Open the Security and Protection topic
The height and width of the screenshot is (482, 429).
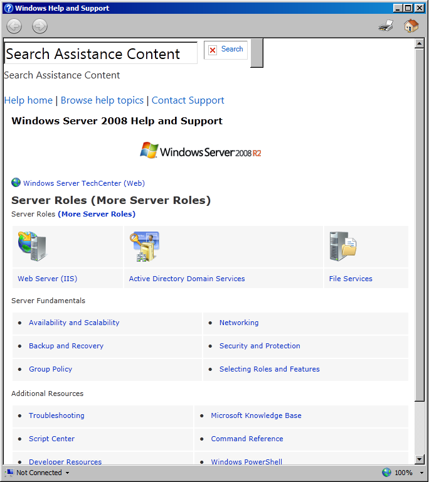pyautogui.click(x=260, y=346)
